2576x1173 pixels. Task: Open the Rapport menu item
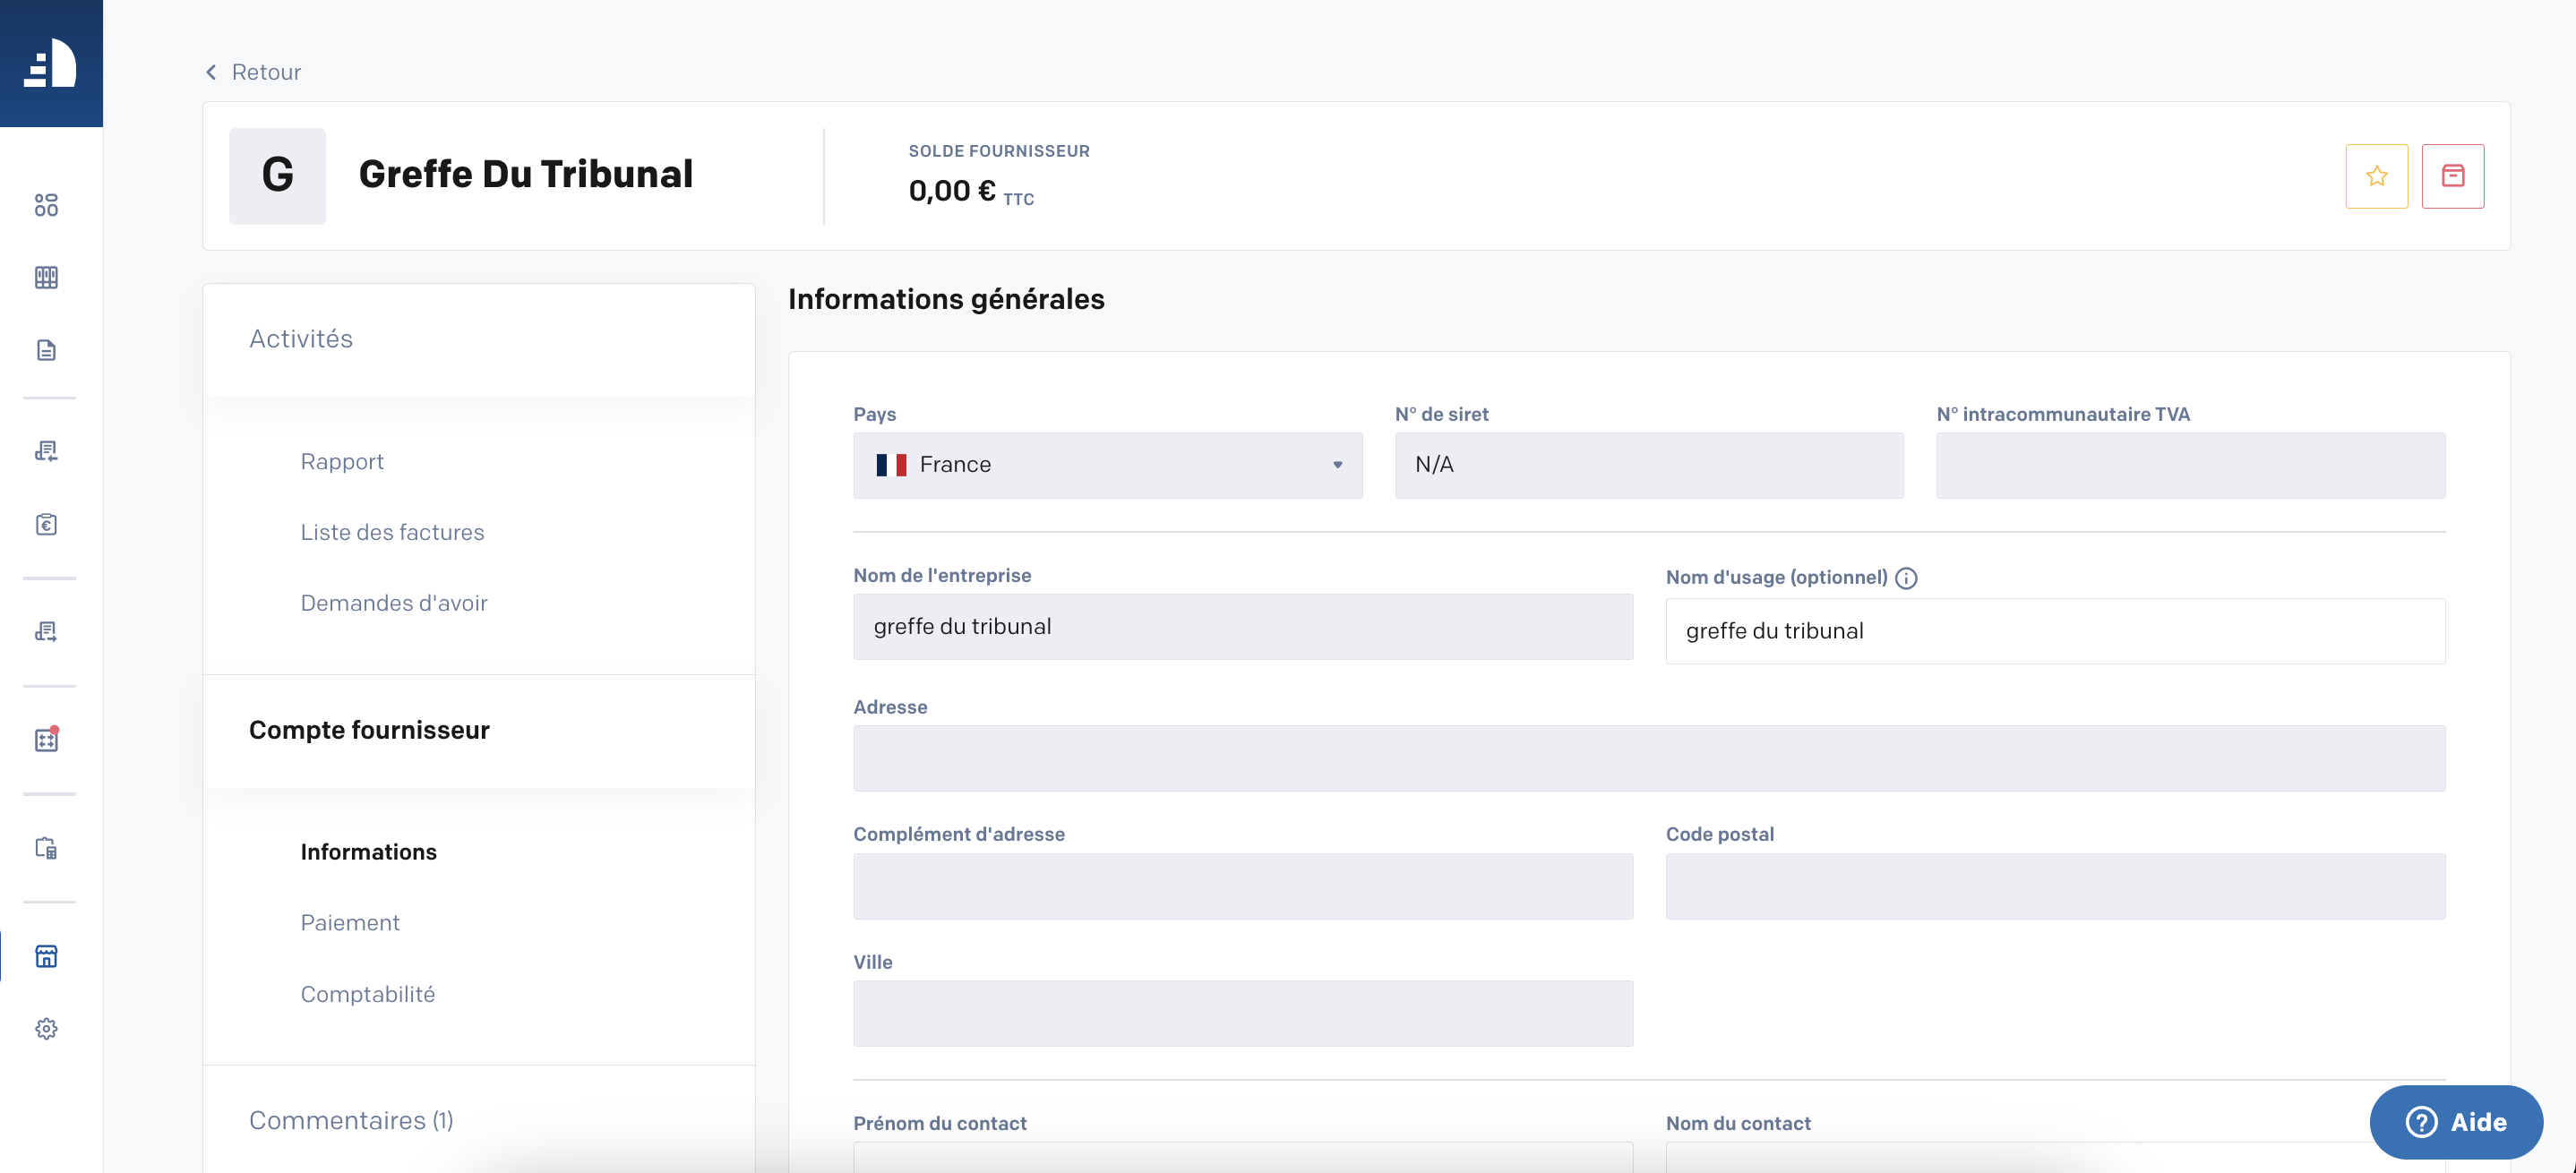pos(342,462)
